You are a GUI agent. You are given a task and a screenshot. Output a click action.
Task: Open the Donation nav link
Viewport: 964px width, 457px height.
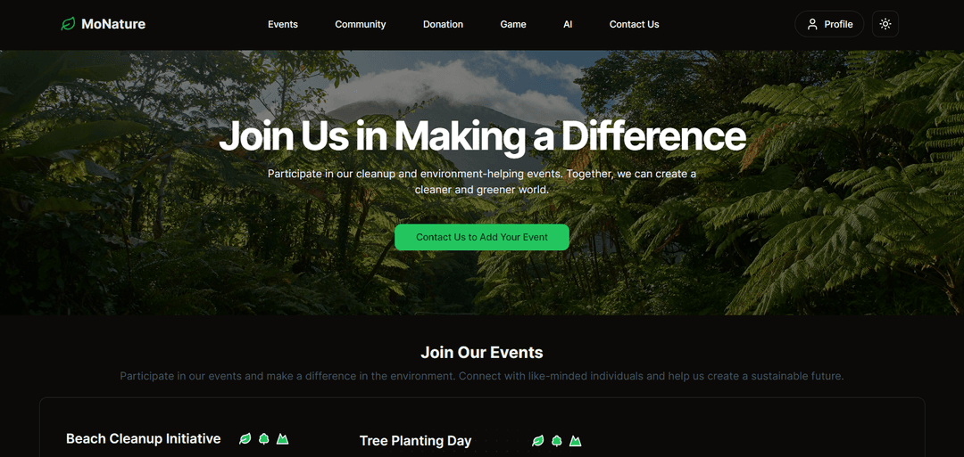443,25
